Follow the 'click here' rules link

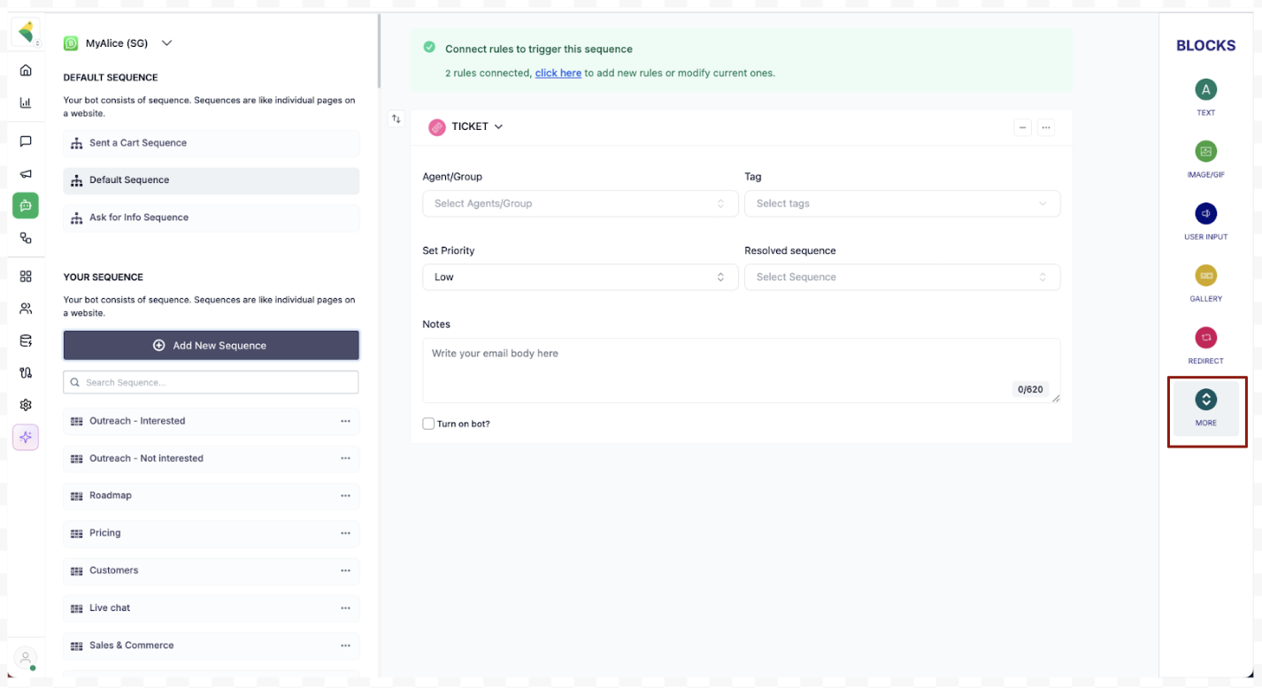pyautogui.click(x=558, y=73)
